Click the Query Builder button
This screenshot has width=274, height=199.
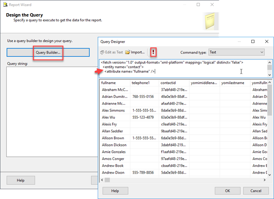48,53
